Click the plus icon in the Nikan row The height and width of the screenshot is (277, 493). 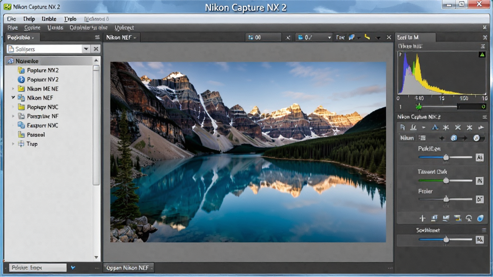click(x=442, y=138)
